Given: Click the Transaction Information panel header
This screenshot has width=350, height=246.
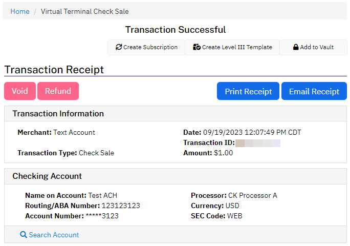Looking at the screenshot, I should [58, 114].
